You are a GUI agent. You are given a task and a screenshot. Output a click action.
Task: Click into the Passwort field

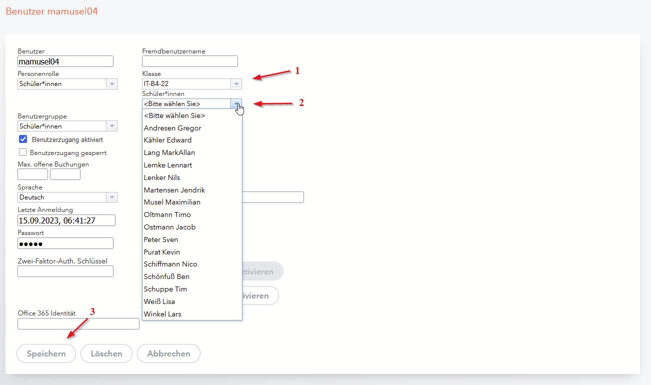[x=65, y=243]
